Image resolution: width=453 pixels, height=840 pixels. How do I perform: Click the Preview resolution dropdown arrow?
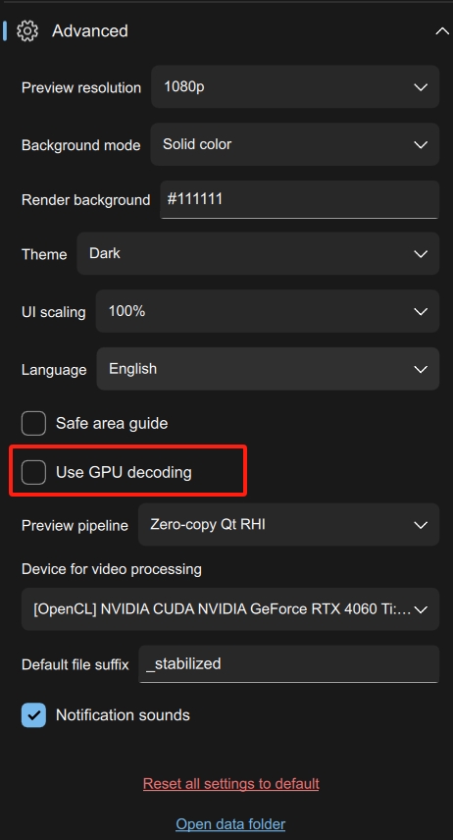[421, 86]
